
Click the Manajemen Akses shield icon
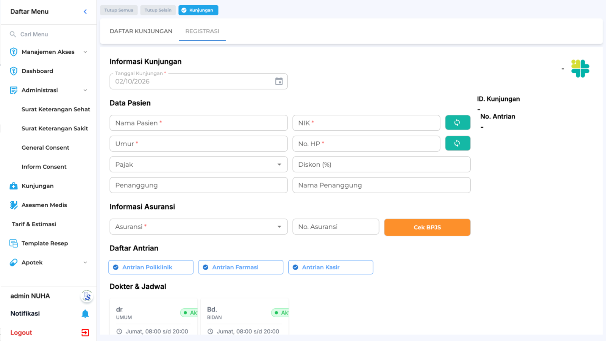click(x=14, y=52)
